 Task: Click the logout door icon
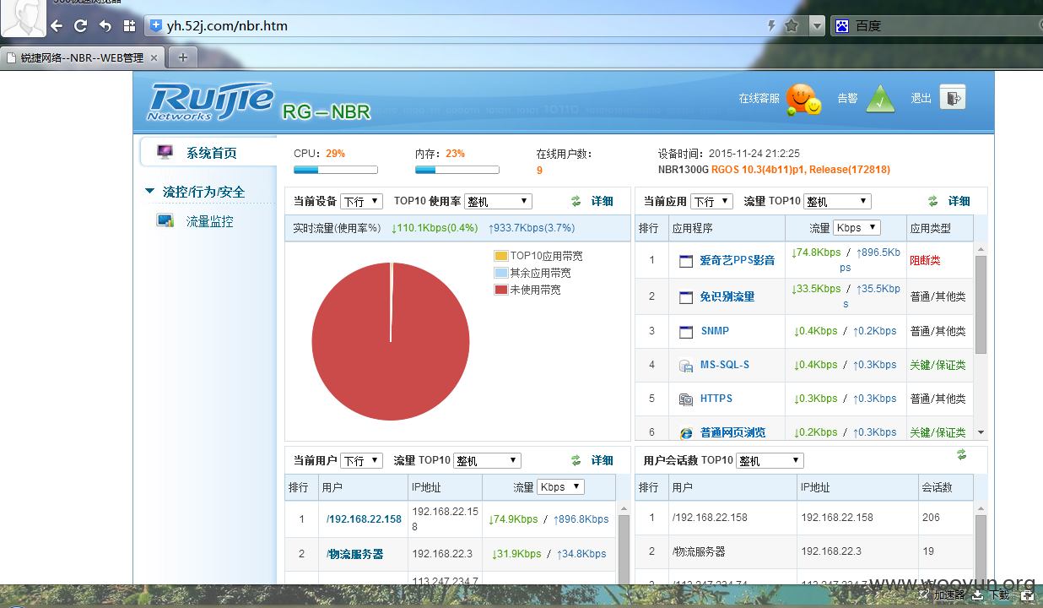click(952, 98)
